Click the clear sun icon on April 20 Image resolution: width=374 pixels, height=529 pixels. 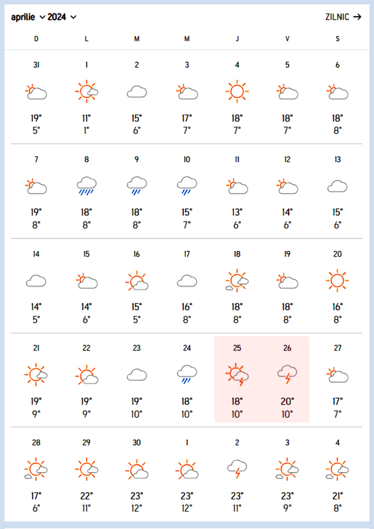click(337, 280)
